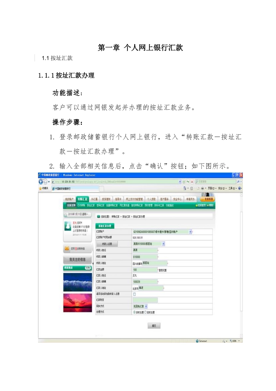
Task: Click the 汇款人邮编 field showing 100039
Action: tap(145, 282)
